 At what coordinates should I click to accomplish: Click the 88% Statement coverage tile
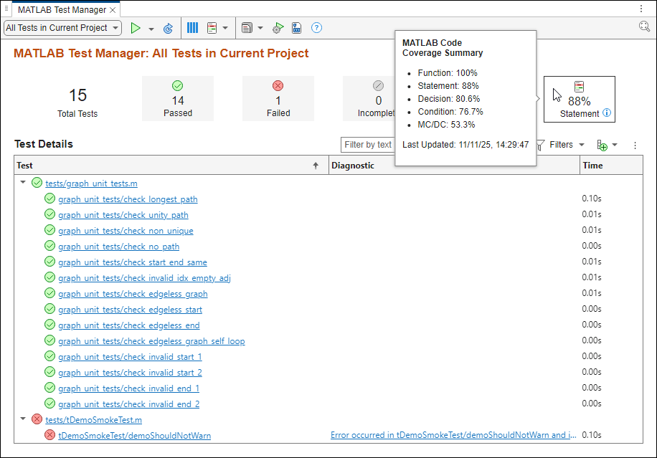[580, 99]
